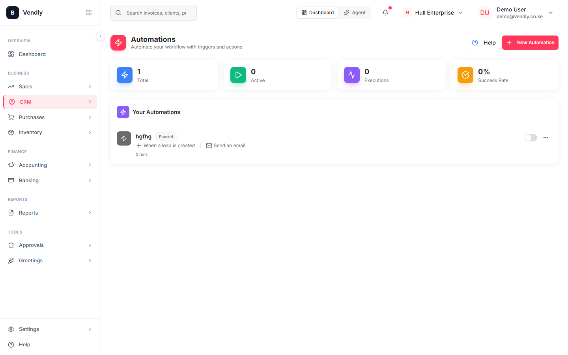Click the Your Automations heading
Image resolution: width=568 pixels, height=355 pixels.
pyautogui.click(x=156, y=112)
